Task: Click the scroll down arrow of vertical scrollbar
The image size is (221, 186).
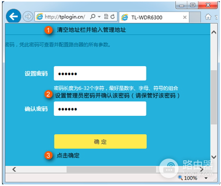Action: (214, 157)
